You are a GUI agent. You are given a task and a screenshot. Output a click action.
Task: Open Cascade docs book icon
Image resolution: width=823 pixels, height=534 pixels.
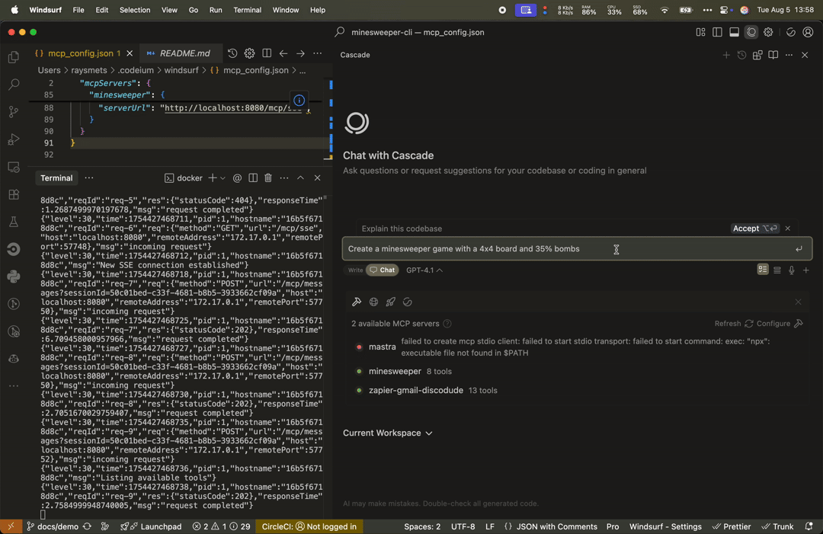[x=773, y=55]
